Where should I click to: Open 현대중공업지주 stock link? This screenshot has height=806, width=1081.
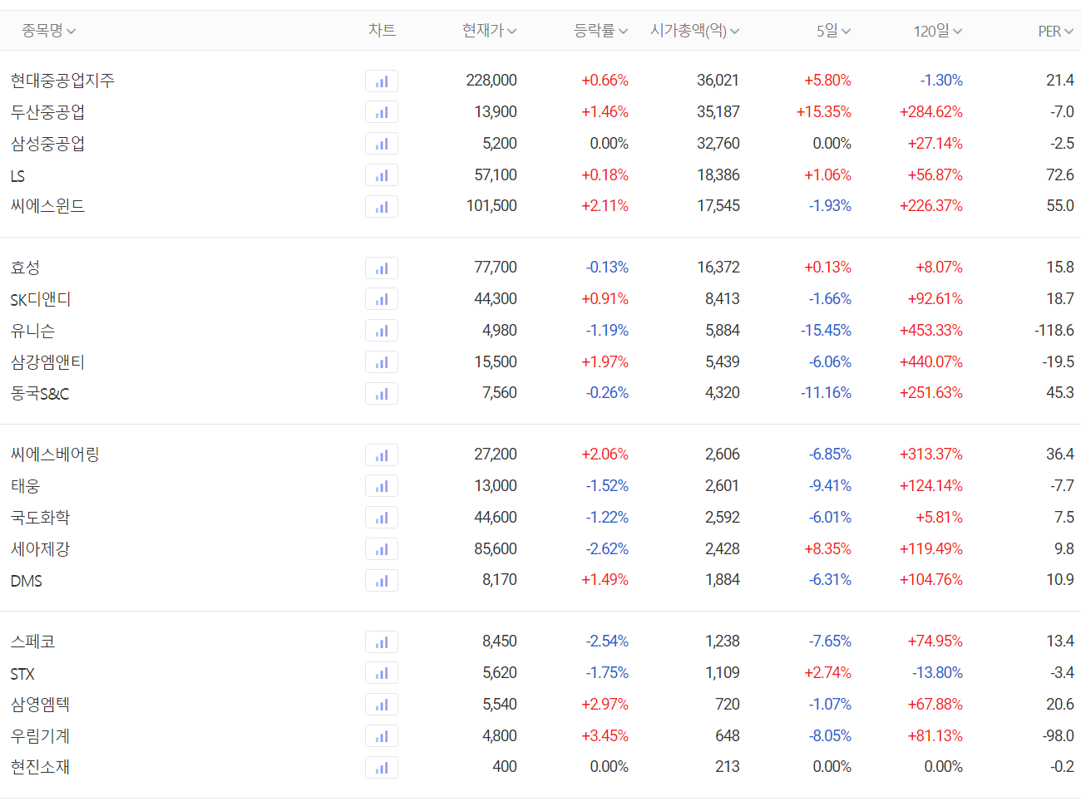62,81
